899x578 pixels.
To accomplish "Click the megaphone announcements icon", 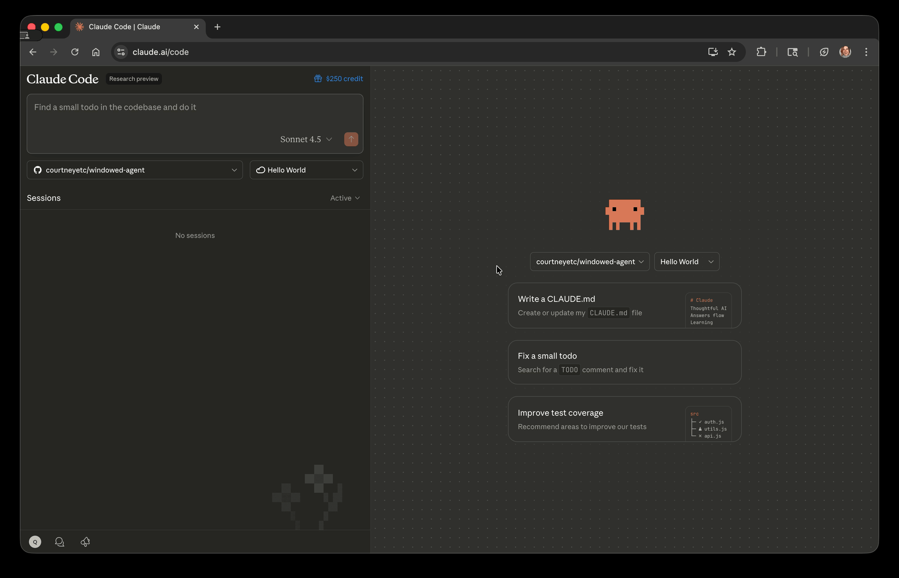I will [x=85, y=542].
